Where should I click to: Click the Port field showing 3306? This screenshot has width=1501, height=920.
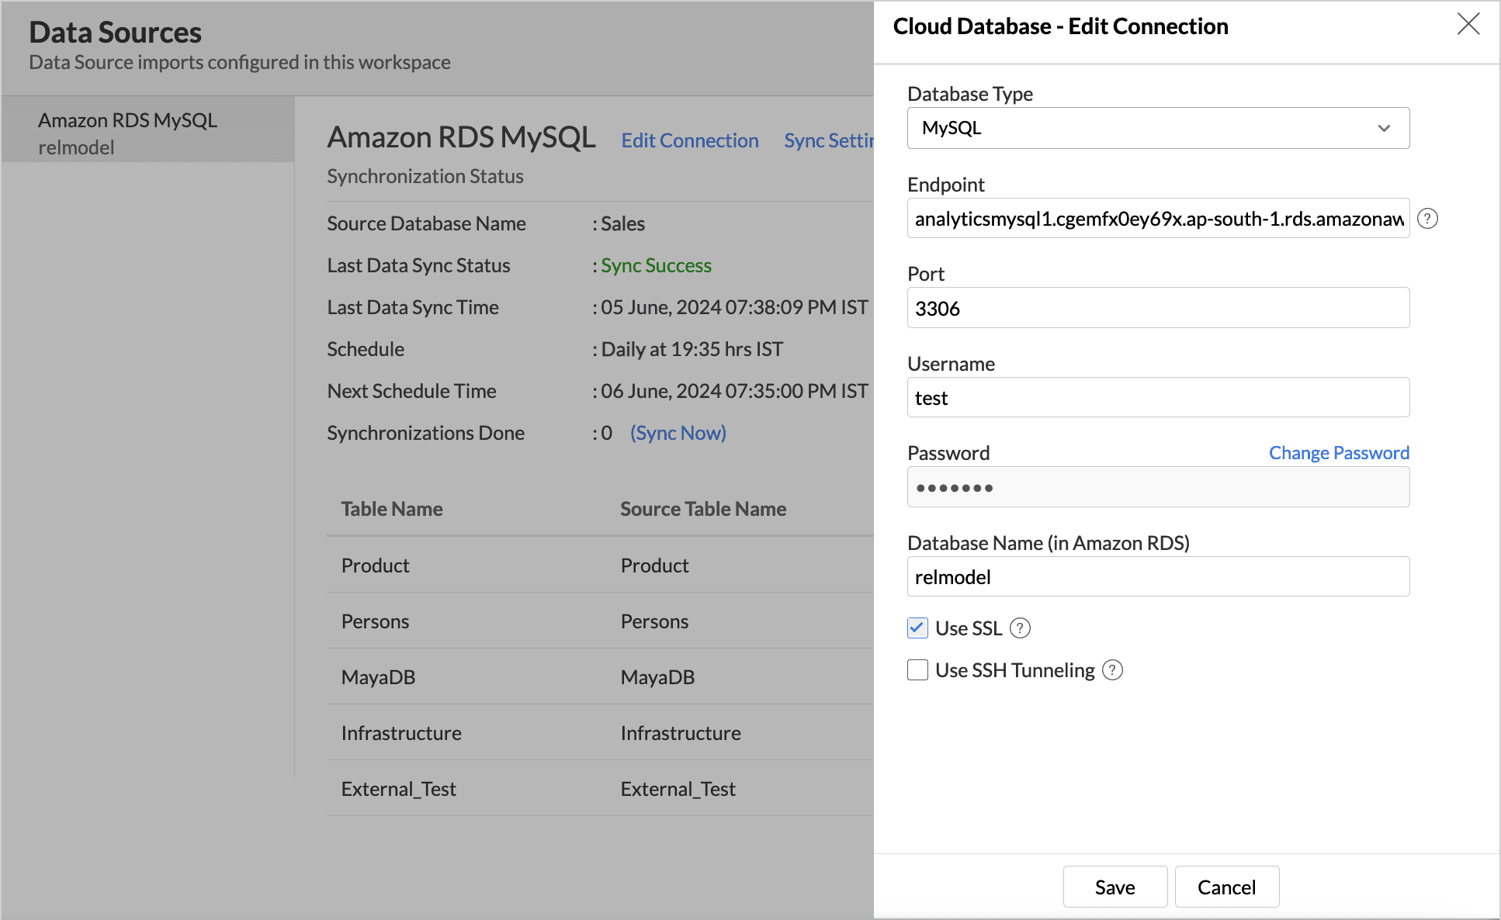[x=1158, y=308]
